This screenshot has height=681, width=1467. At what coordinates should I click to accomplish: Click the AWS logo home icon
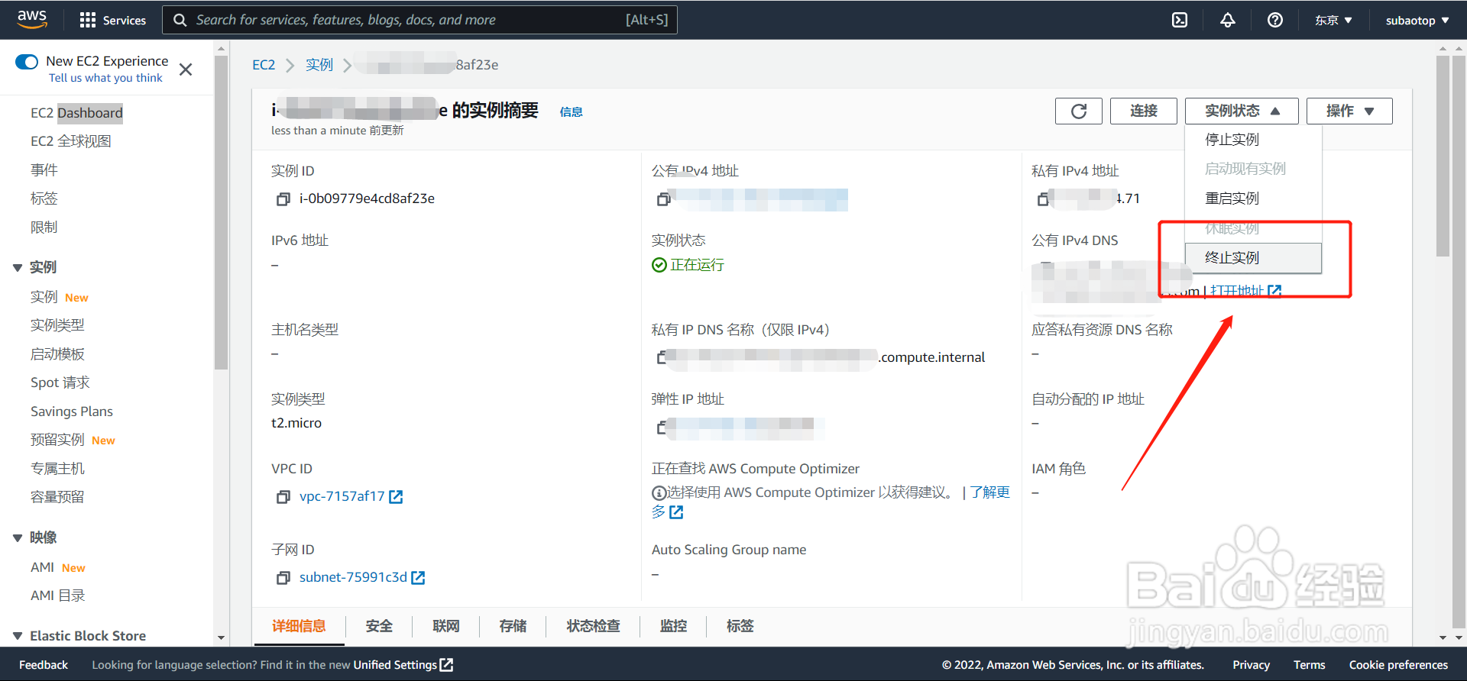pyautogui.click(x=32, y=19)
